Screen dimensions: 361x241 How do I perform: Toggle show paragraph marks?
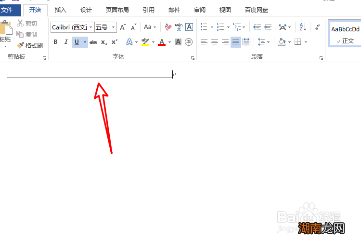(x=318, y=27)
